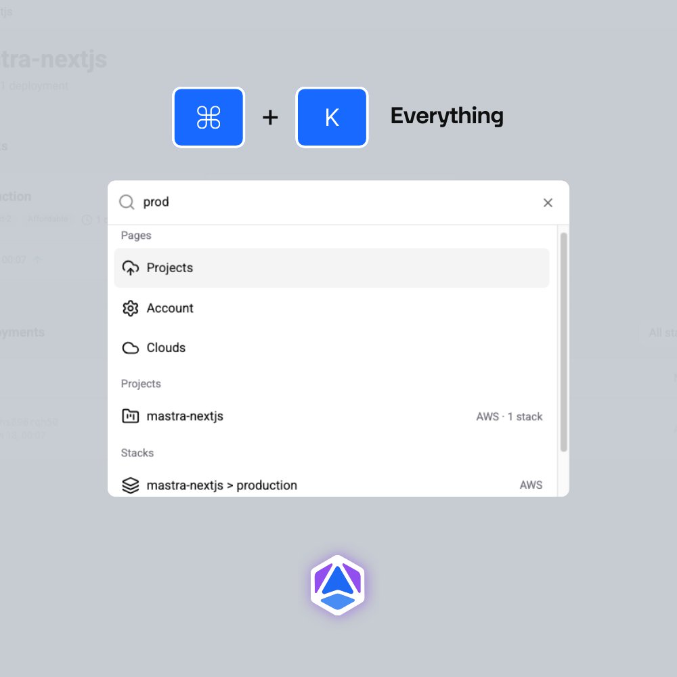The width and height of the screenshot is (677, 677).
Task: Click the folder icon beside mastra-nextjs project
Action: (x=131, y=416)
